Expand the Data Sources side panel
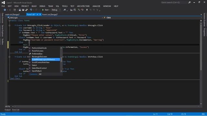Image resolution: width=207 pixels, height=116 pixels. tap(2, 18)
